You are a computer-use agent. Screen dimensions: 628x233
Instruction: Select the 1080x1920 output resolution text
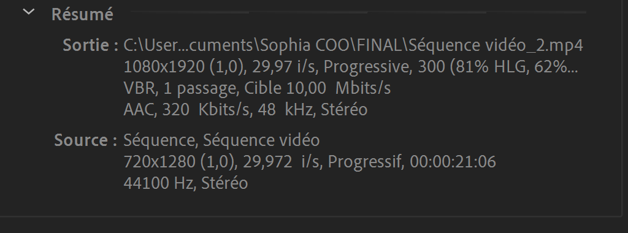(164, 67)
